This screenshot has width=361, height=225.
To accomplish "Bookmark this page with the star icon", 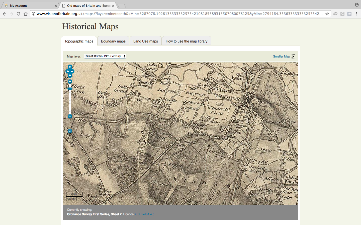I will 327,14.
